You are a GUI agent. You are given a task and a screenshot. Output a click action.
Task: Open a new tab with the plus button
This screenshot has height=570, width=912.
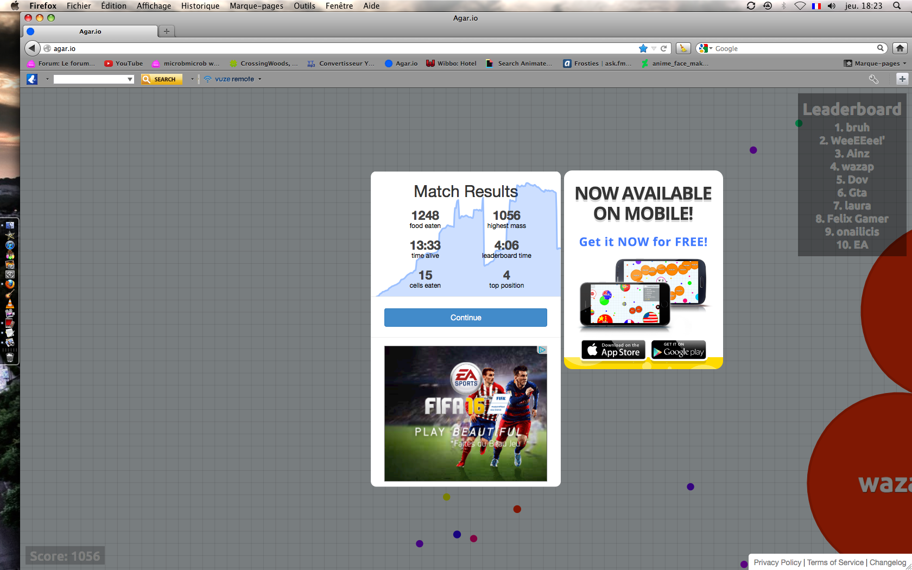click(x=167, y=31)
